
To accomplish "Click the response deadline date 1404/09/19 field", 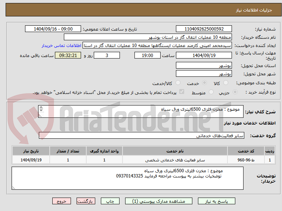I will (204, 55).
